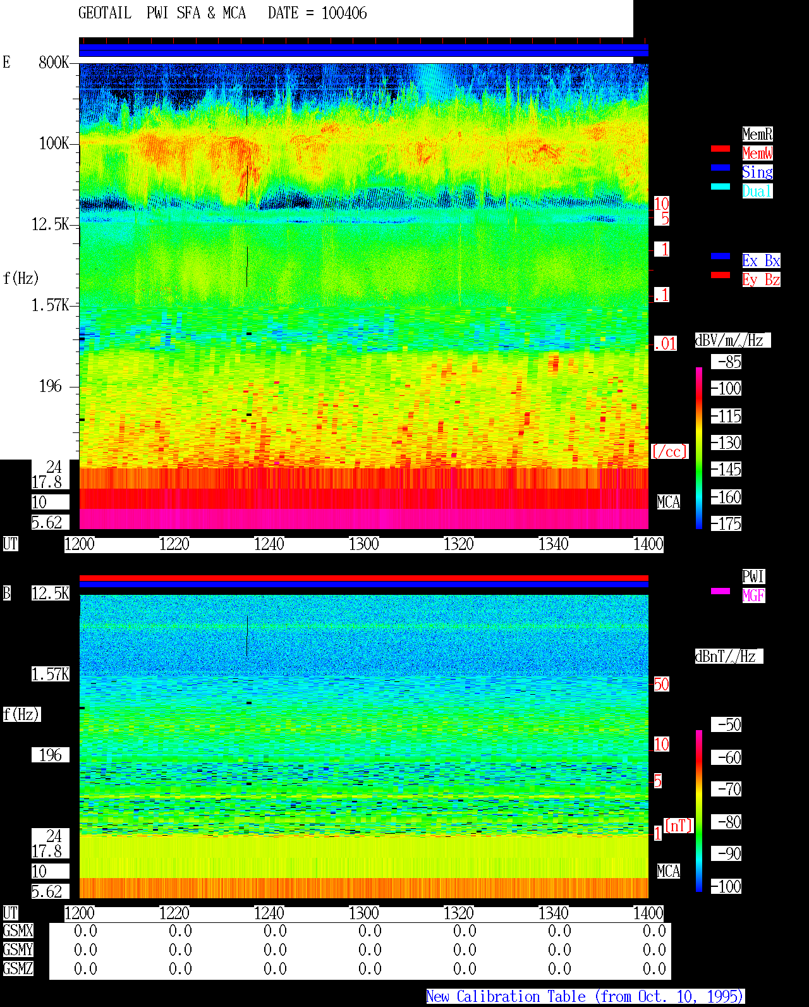Click the red Ey Bz legend swatch

pyautogui.click(x=721, y=275)
